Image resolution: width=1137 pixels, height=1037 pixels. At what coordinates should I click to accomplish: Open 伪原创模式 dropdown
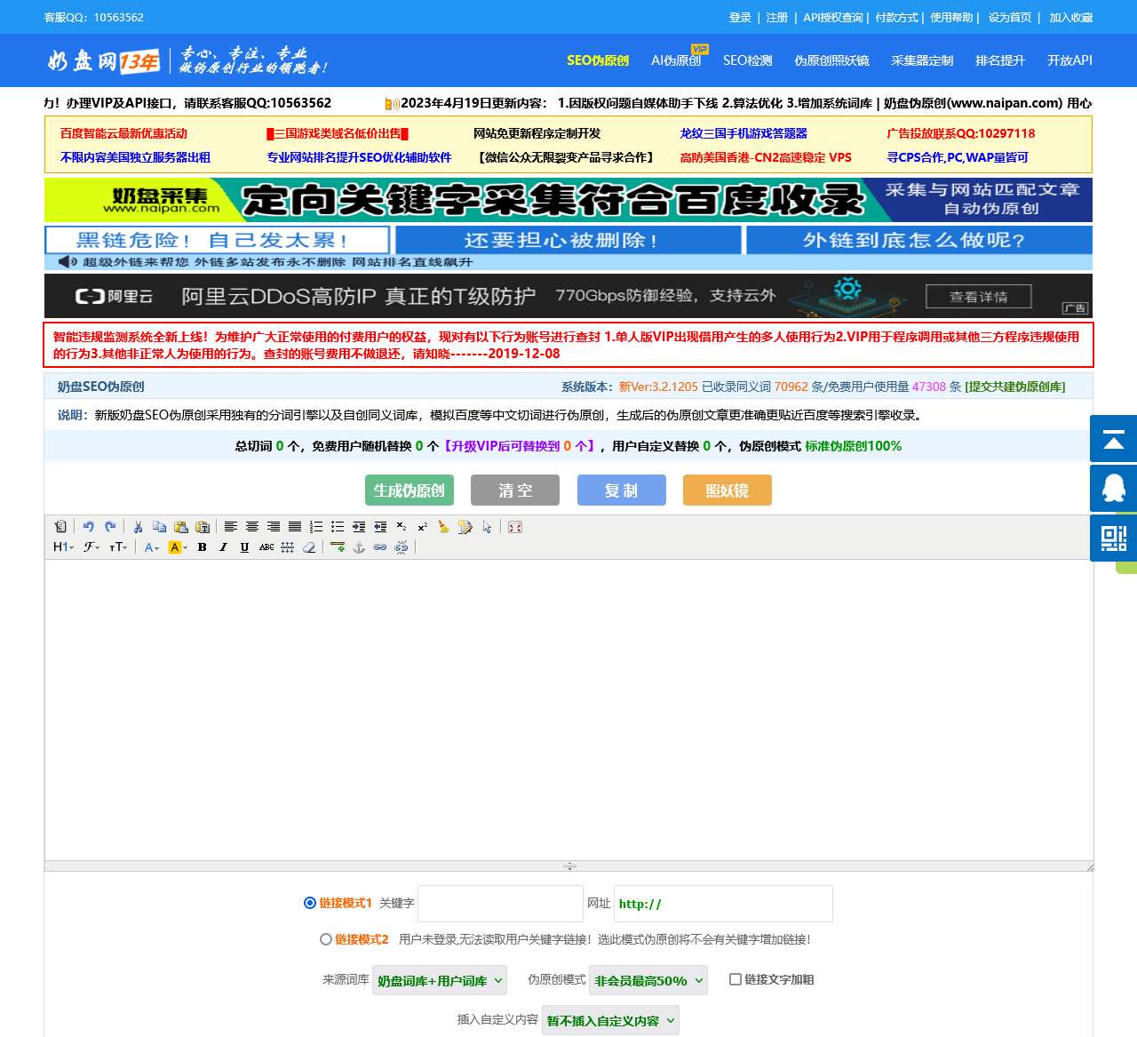coord(649,980)
